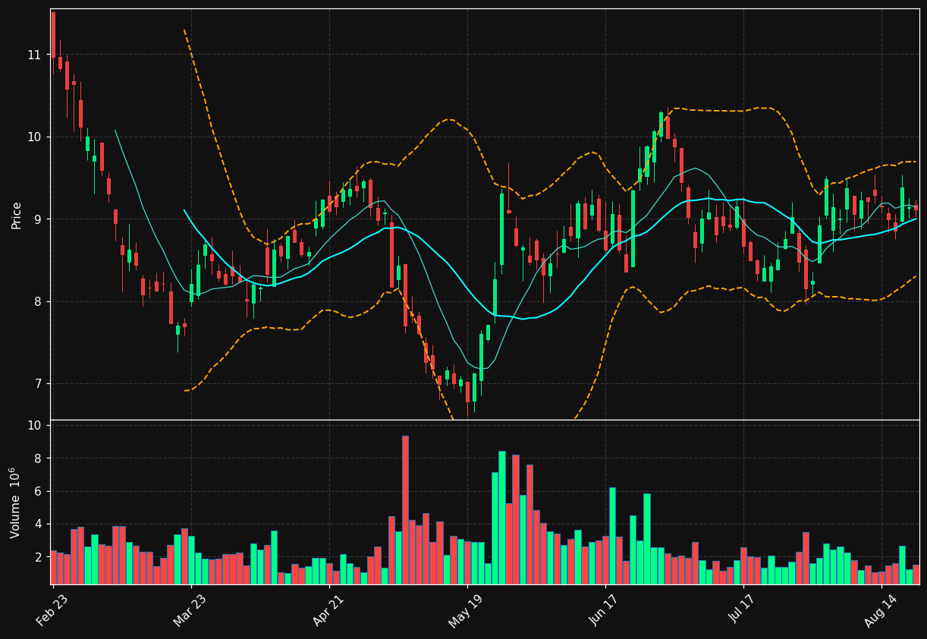Click the Price axis title
The width and height of the screenshot is (927, 639).
[17, 215]
